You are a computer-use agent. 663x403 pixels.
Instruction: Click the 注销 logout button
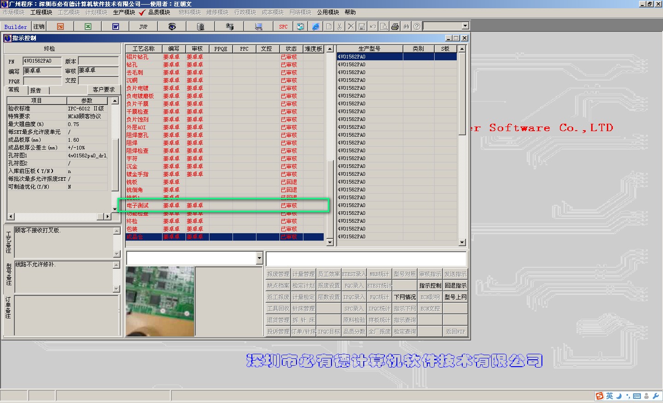click(x=39, y=27)
